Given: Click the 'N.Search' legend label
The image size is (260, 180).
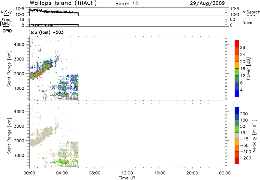Looking at the screenshot, I should click(251, 12).
